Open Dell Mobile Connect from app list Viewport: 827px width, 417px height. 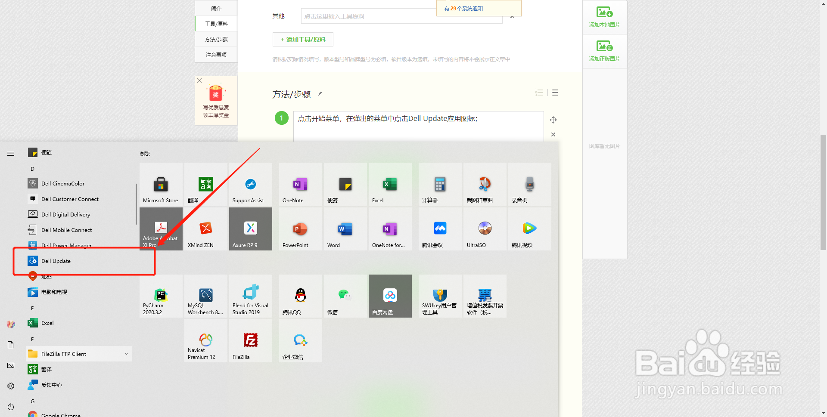(79, 230)
